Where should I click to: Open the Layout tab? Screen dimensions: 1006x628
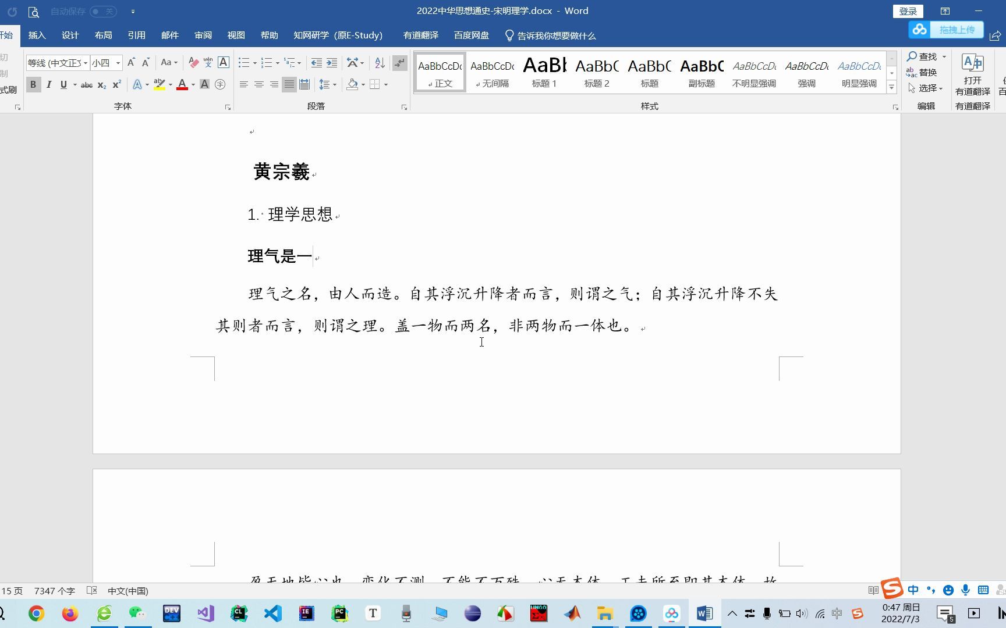[103, 35]
